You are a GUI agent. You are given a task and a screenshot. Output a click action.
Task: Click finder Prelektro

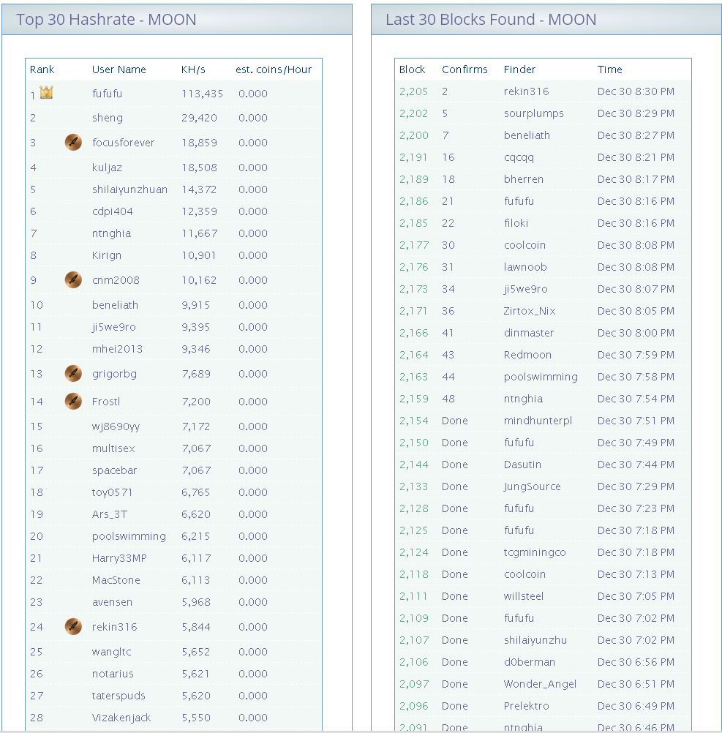pos(526,707)
